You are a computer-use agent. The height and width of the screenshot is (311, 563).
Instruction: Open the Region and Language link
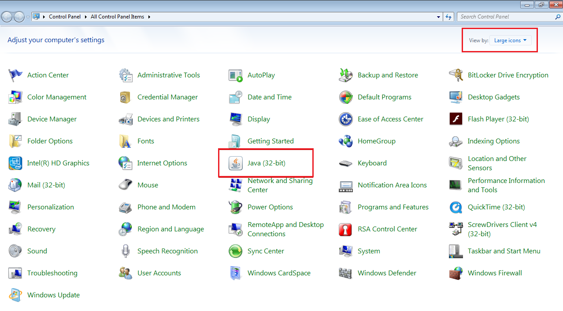click(170, 229)
